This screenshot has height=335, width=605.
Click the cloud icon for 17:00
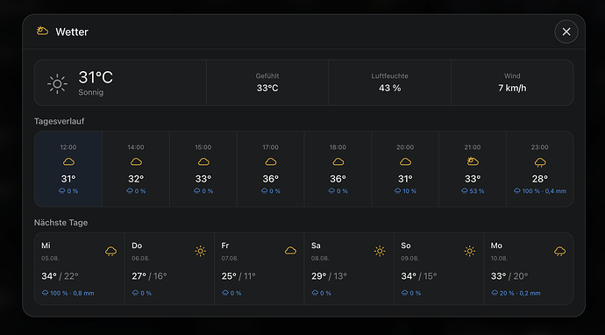coord(270,162)
